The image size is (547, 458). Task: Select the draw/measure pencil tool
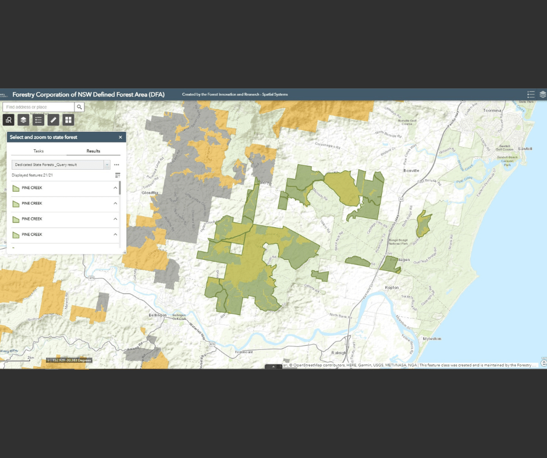pyautogui.click(x=54, y=120)
